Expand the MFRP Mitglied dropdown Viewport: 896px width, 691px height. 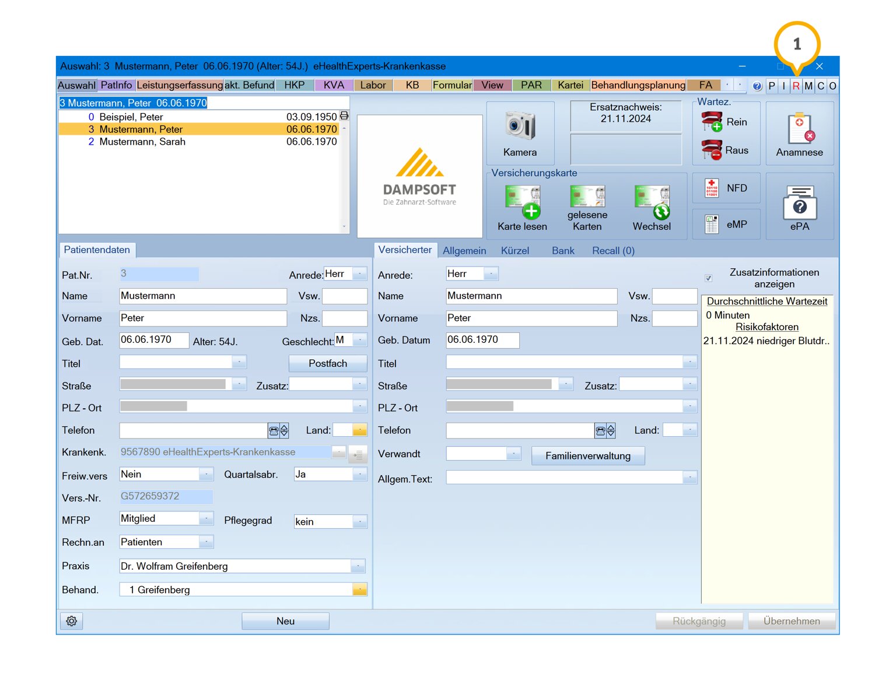206,518
